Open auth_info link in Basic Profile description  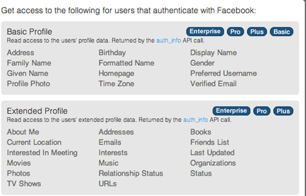(169, 41)
